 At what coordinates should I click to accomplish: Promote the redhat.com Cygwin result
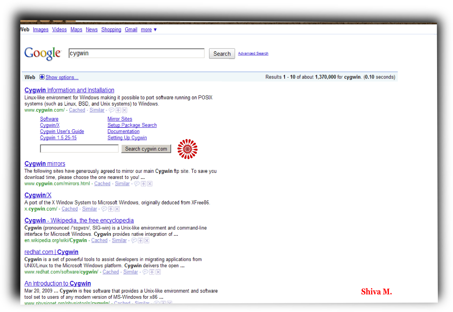[152, 272]
